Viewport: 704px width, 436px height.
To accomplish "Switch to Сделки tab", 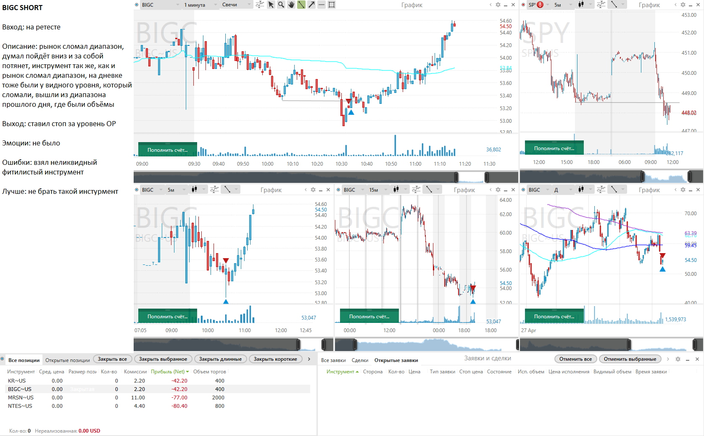I will pyautogui.click(x=360, y=360).
